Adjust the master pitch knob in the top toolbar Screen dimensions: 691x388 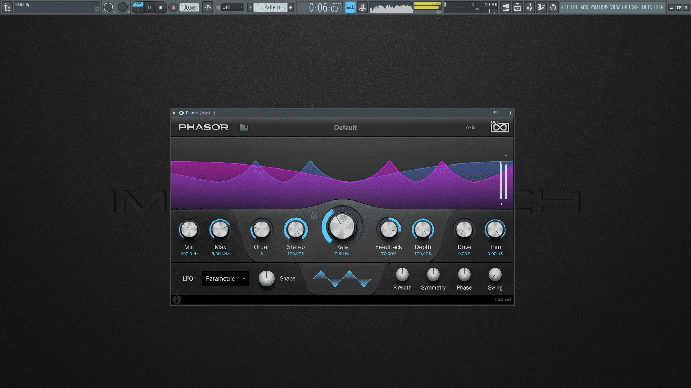123,7
